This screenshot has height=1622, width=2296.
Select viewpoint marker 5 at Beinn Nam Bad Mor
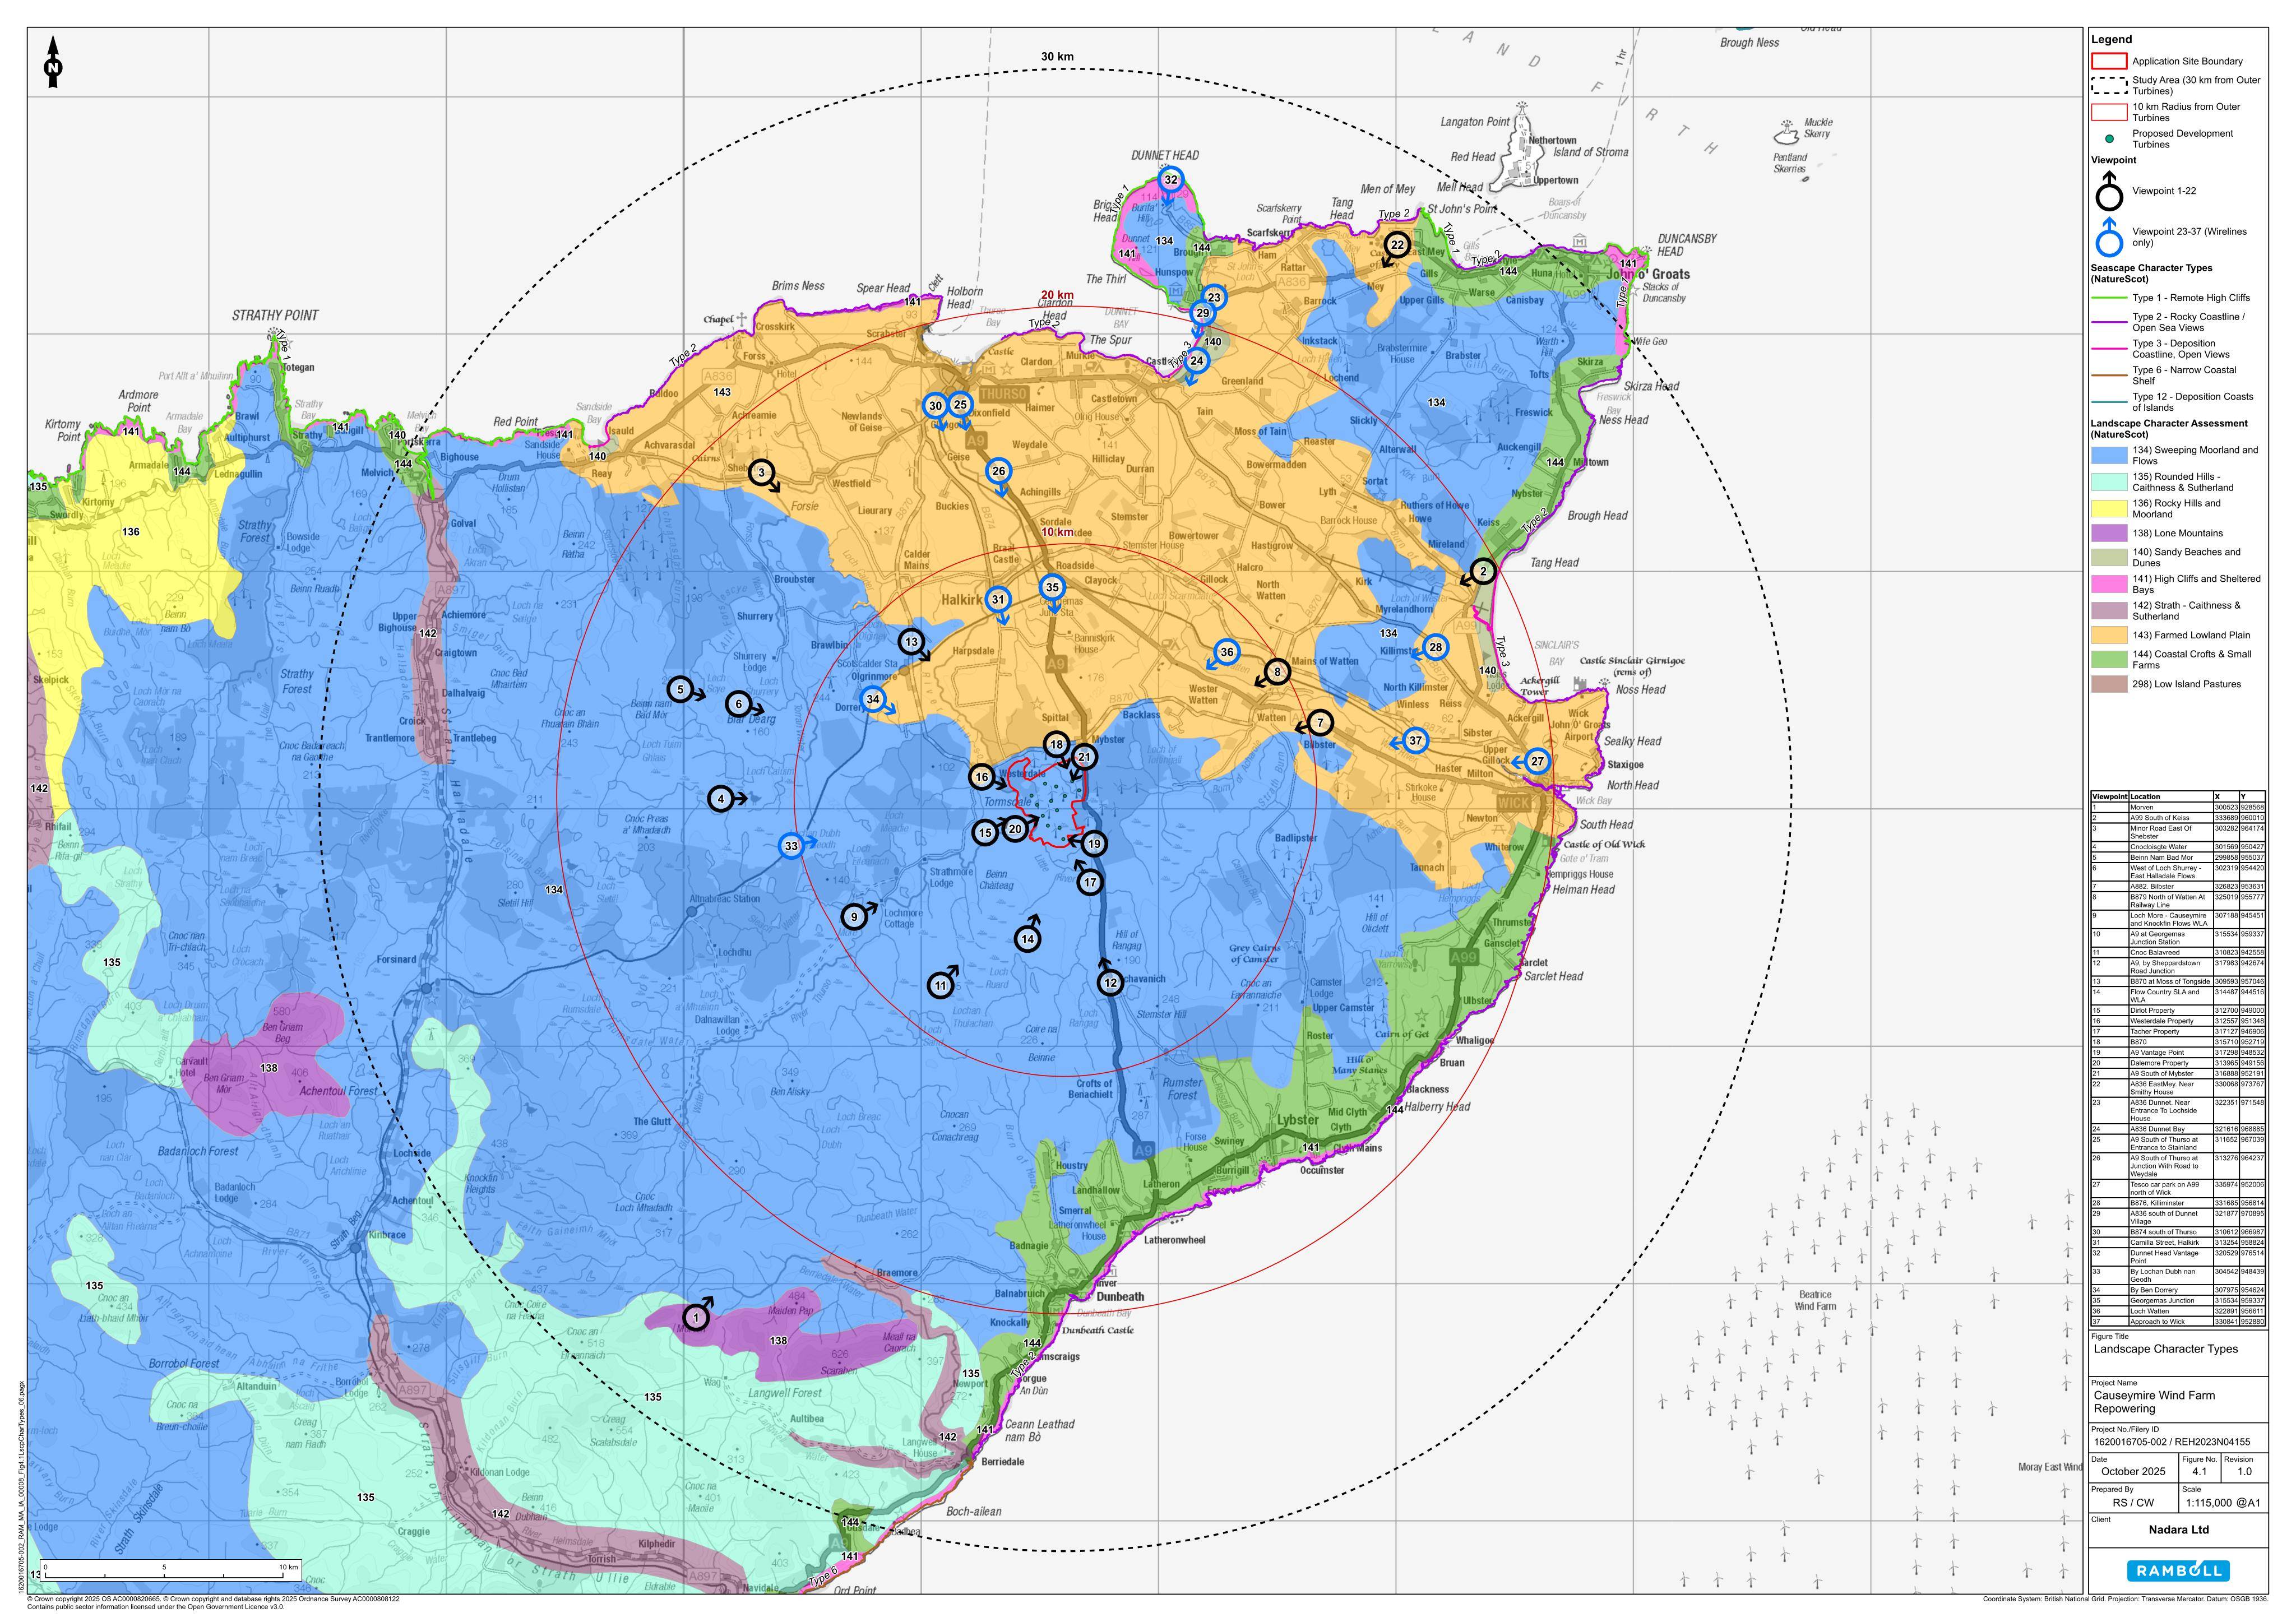point(680,689)
